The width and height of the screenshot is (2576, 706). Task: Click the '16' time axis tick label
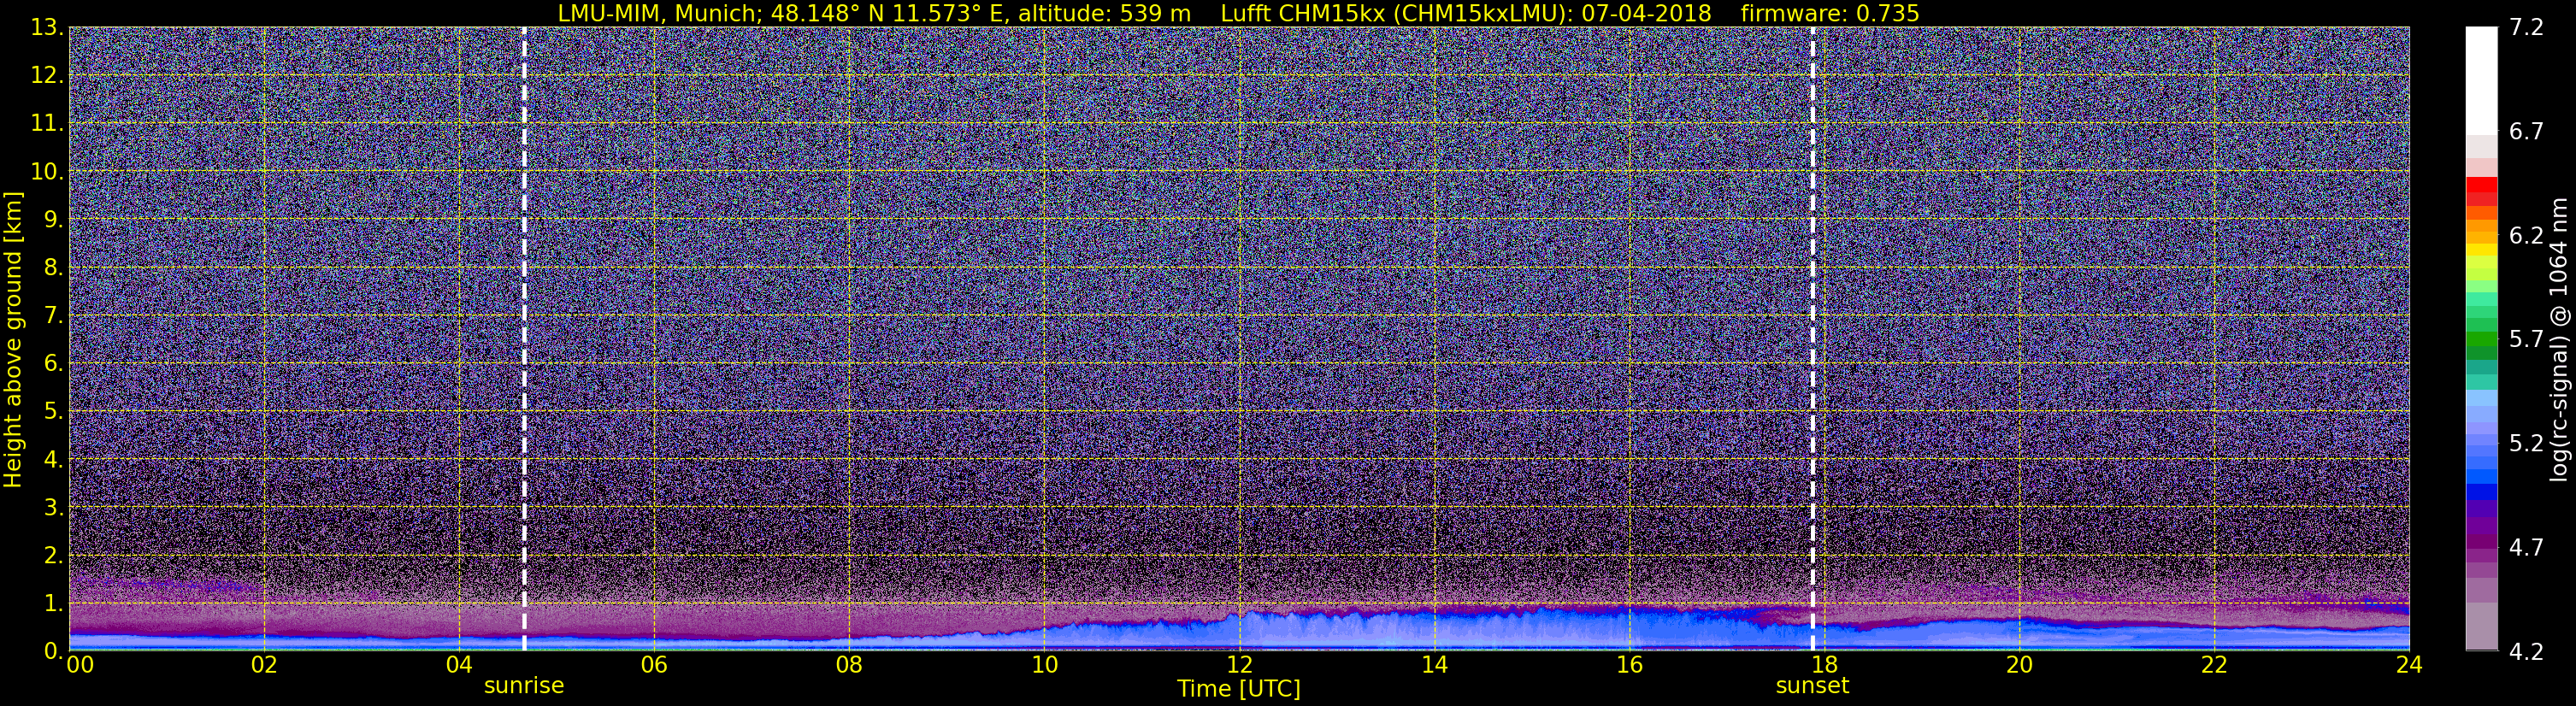coord(1629,665)
